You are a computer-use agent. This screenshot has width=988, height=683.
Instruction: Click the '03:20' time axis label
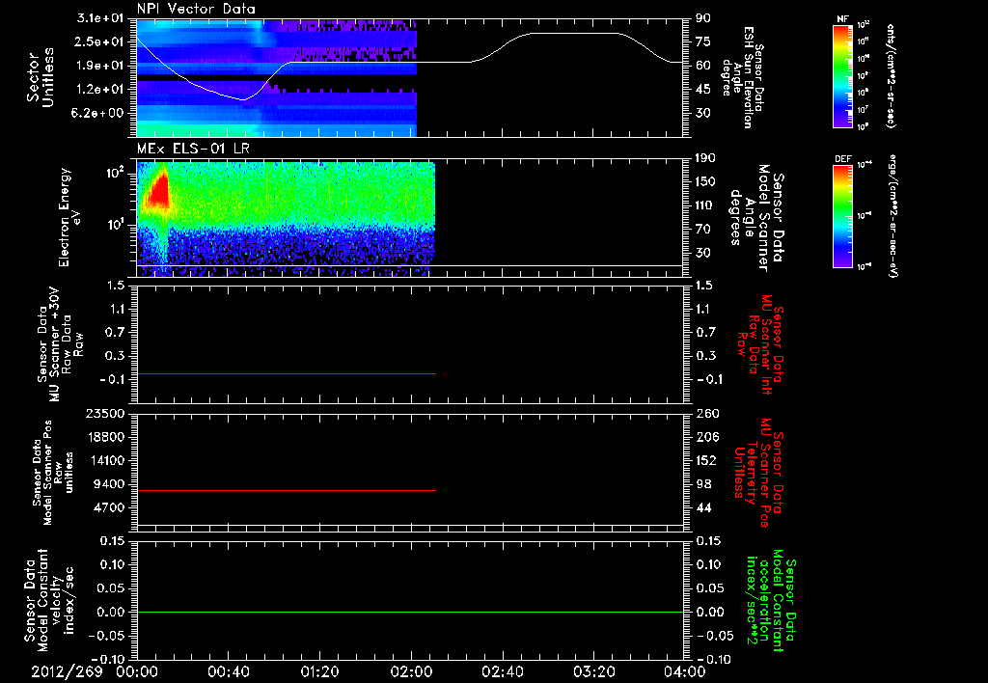(x=593, y=671)
